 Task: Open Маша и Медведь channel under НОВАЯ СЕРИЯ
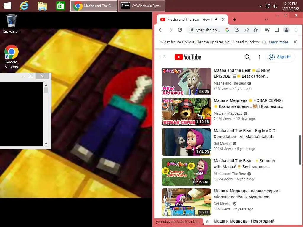tap(228, 113)
